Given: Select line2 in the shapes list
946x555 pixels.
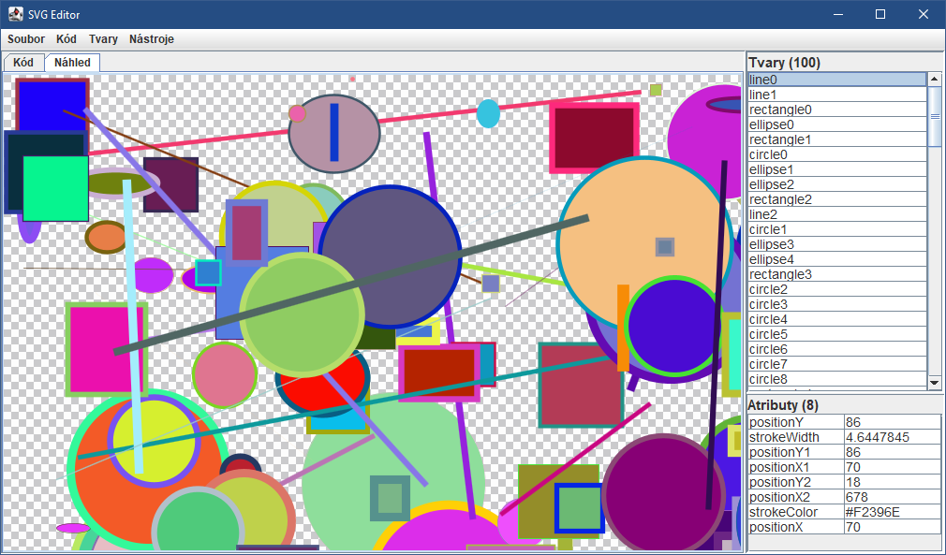Looking at the screenshot, I should click(x=836, y=214).
